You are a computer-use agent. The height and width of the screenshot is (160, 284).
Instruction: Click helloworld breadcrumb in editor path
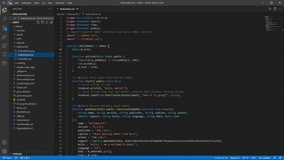point(73,14)
